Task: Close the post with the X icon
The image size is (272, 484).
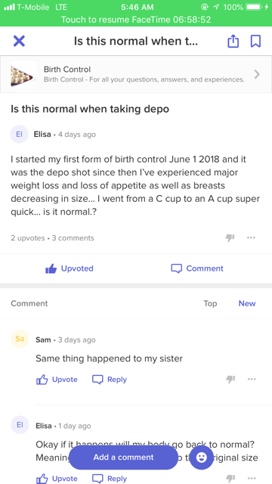Action: (x=19, y=41)
